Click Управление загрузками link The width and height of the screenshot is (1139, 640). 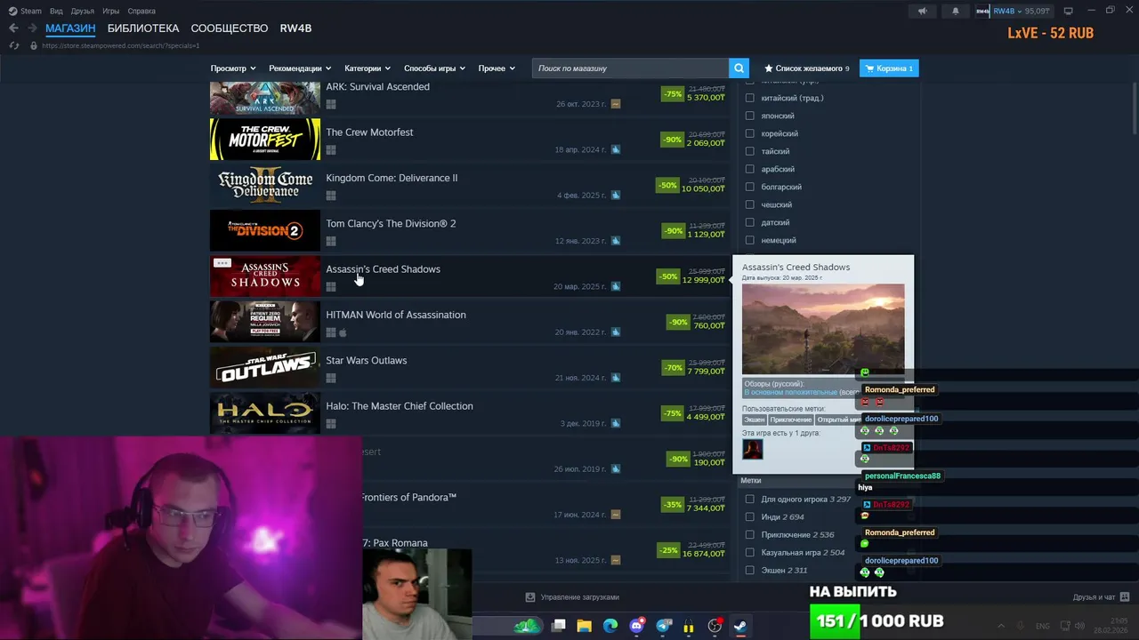(x=579, y=597)
